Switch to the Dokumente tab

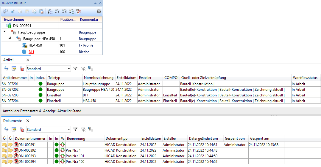coord(13,121)
